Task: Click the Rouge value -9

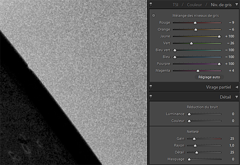Action: click(232, 23)
